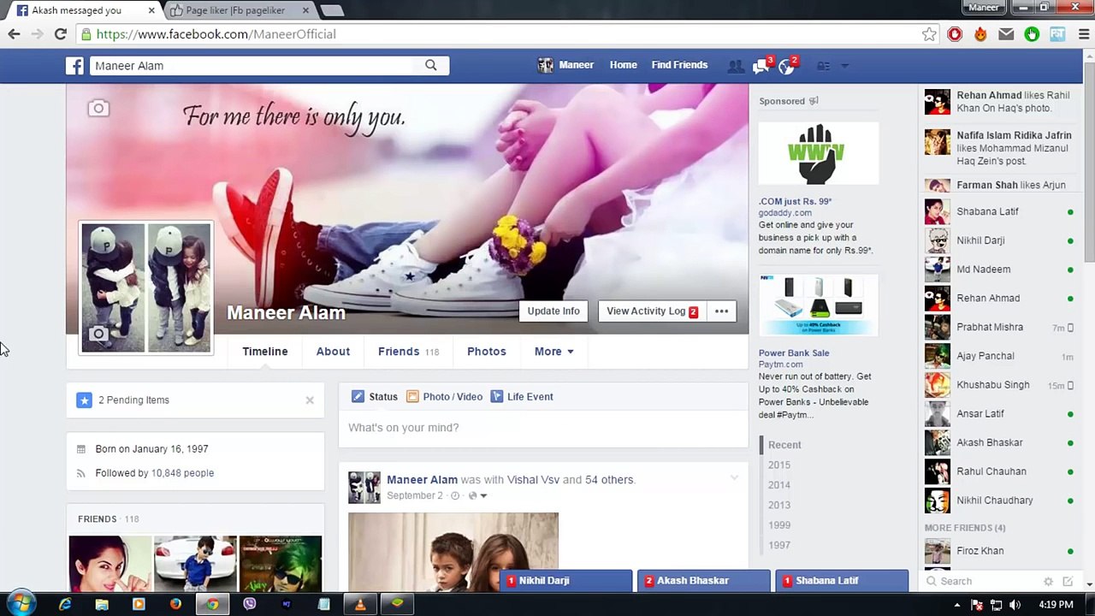Open Maneer Alam's profile picture
Screen dimensions: 1095x616
(146, 287)
